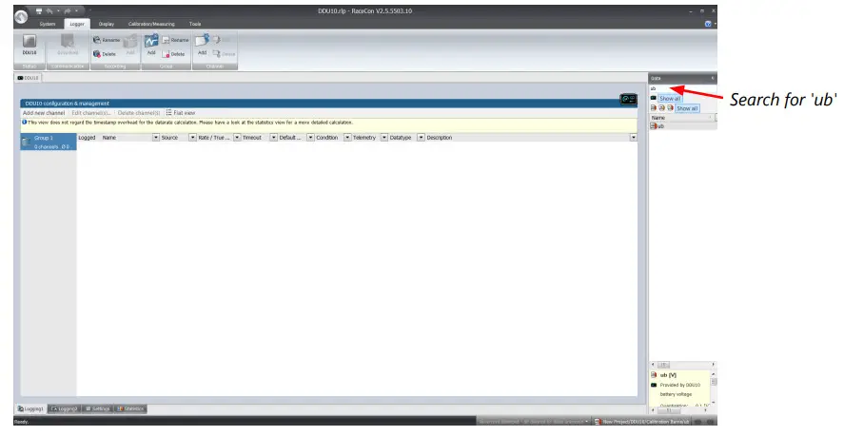844x436 pixels.
Task: Open the Tools ribbon tab
Action: pyautogui.click(x=195, y=24)
